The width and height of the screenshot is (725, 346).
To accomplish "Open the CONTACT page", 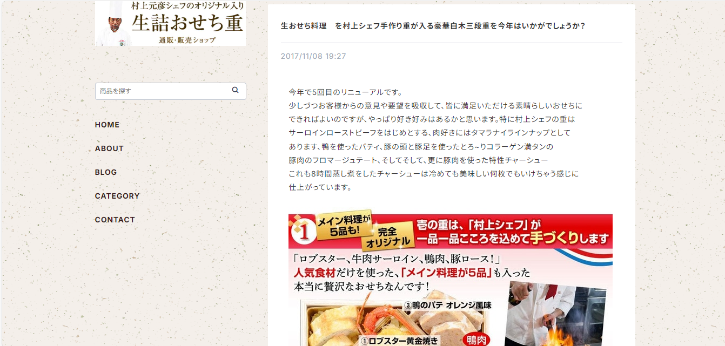I will pos(115,220).
